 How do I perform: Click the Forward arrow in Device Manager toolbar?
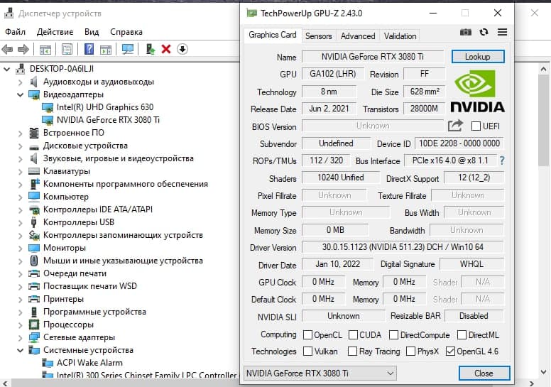click(23, 49)
